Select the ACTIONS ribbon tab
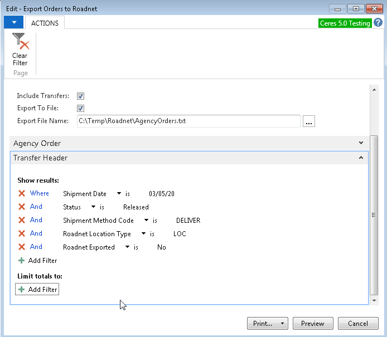 point(45,23)
